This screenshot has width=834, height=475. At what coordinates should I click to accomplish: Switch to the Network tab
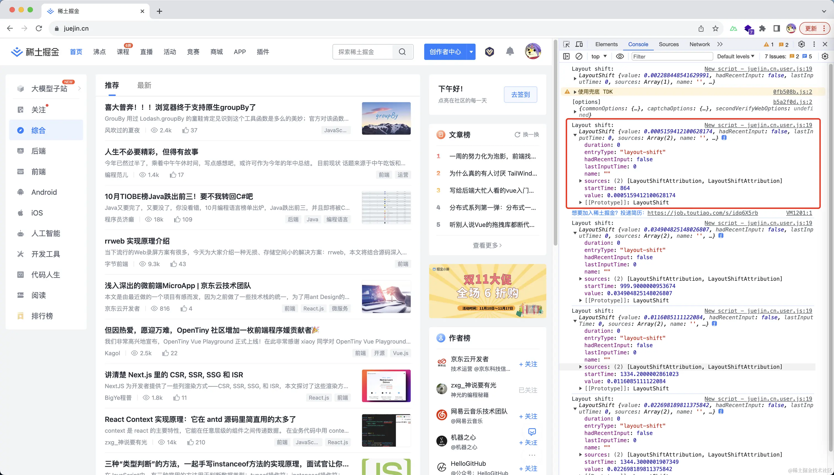click(x=699, y=44)
